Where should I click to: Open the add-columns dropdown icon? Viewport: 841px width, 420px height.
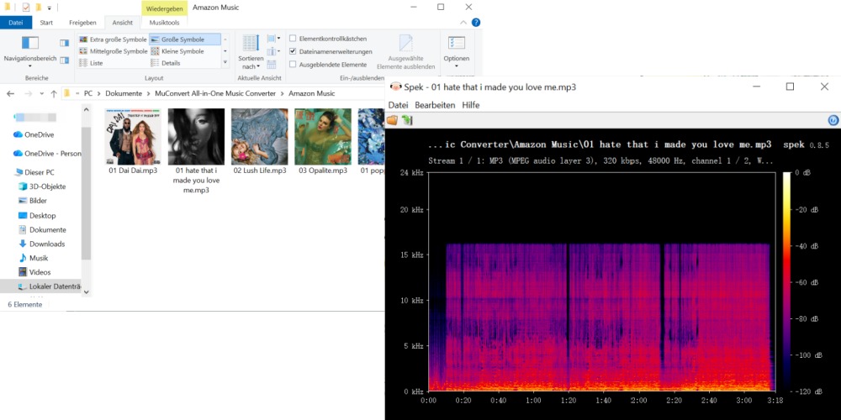click(x=273, y=51)
